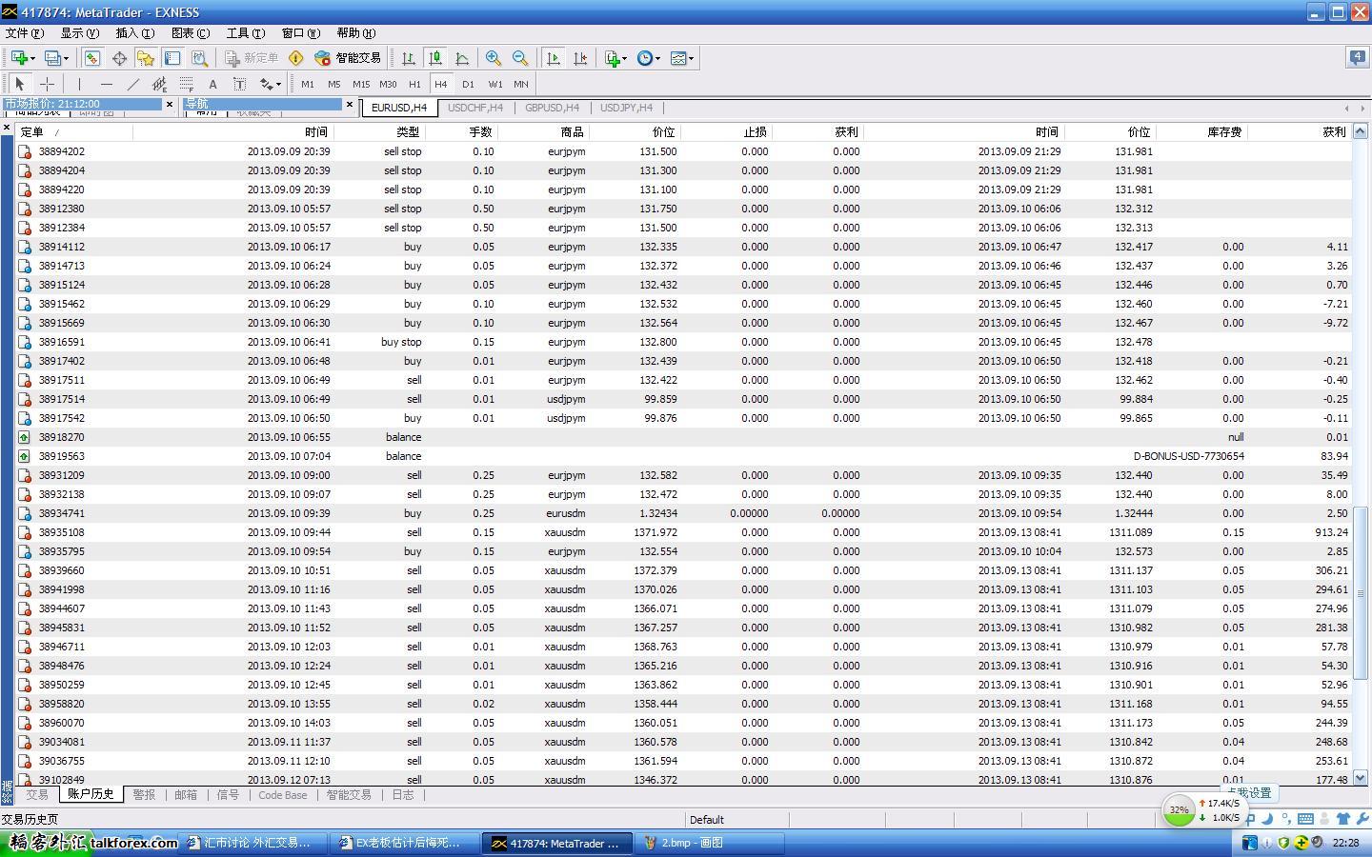Close the 导航 navigator panel
Viewport: 1372px width, 857px height.
pos(350,104)
